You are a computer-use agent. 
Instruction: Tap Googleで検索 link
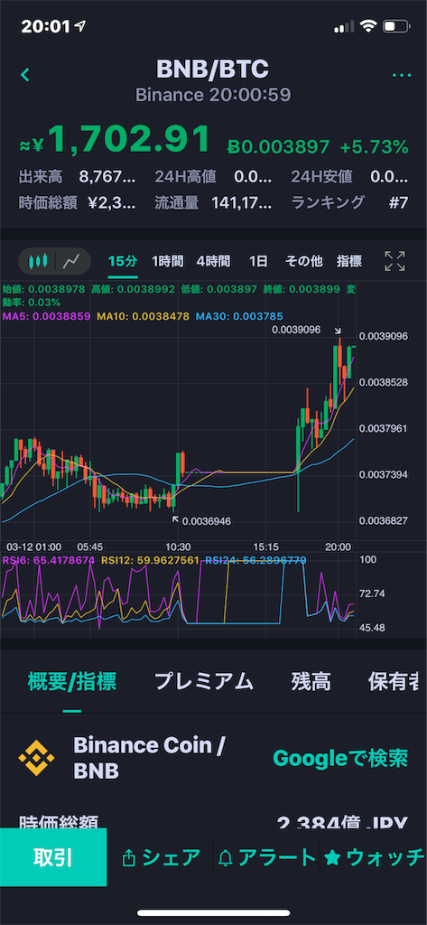[340, 758]
